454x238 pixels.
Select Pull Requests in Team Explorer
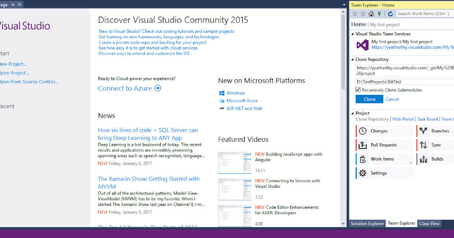point(384,145)
